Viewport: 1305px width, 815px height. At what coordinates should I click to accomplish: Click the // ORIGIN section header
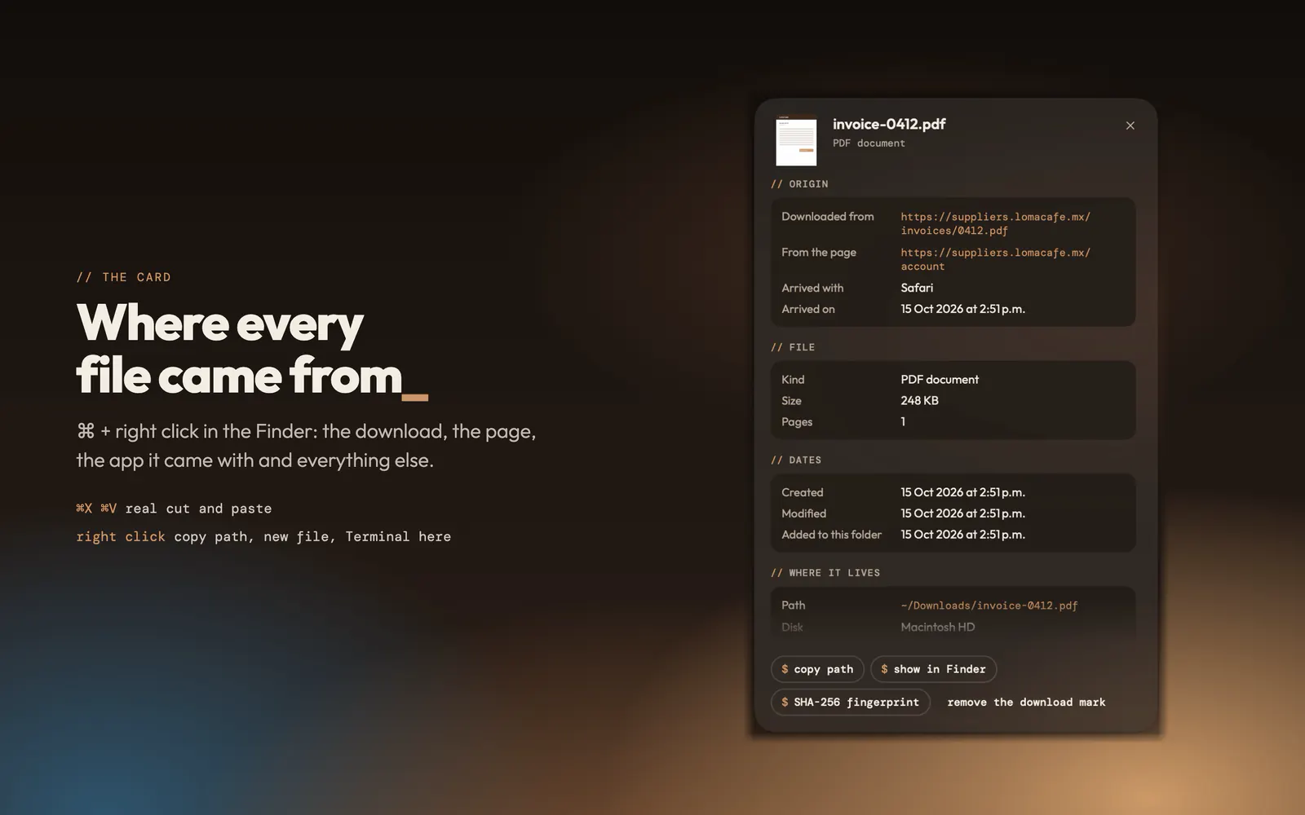[x=799, y=184]
